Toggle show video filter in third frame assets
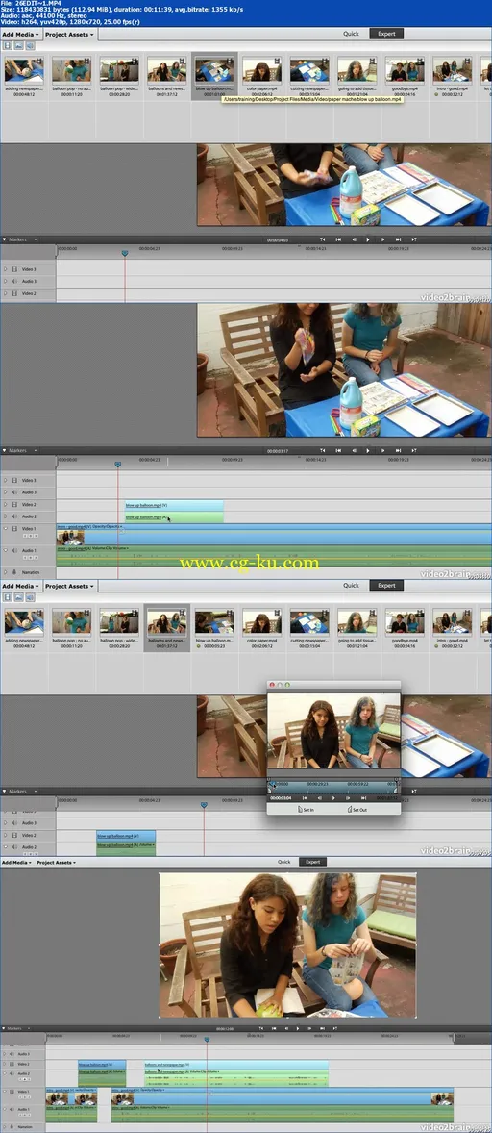492x1133 pixels. click(8, 597)
